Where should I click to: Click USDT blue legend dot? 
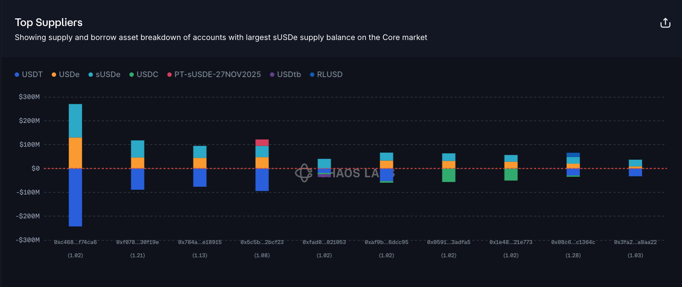click(17, 75)
